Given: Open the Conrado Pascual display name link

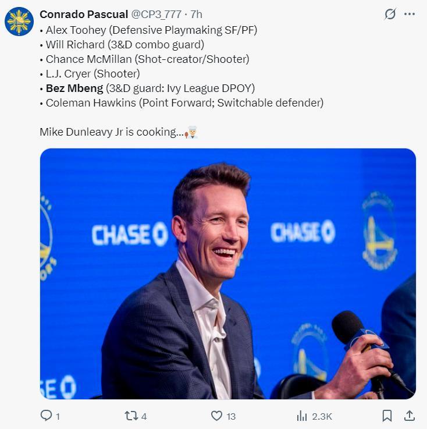Looking at the screenshot, I should point(83,14).
